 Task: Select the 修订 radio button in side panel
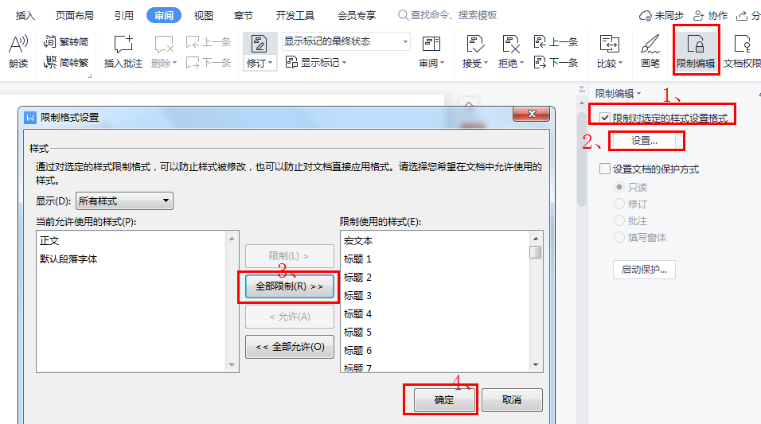click(619, 204)
